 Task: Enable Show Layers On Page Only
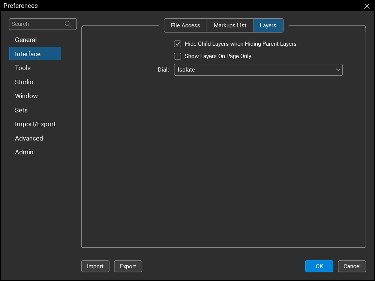(178, 56)
